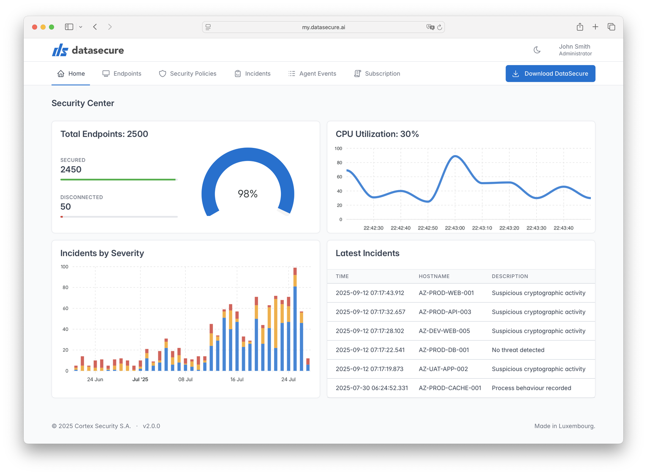Image resolution: width=647 pixels, height=475 pixels.
Task: Click timestamp 2025-09-12 07:17:43.912
Action: [370, 293]
